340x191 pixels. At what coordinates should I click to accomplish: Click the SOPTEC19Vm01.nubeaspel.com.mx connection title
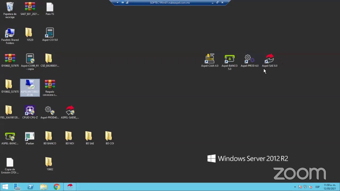pyautogui.click(x=170, y=3)
